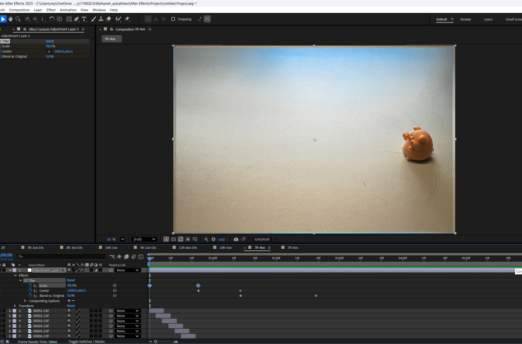The width and height of the screenshot is (522, 344).
Task: Adjust the +0.0 exposure value
Action: [221, 240]
